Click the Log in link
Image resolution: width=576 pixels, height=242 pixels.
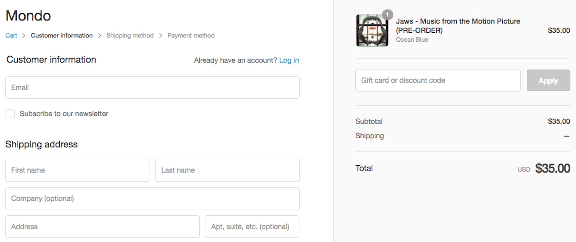coord(289,60)
